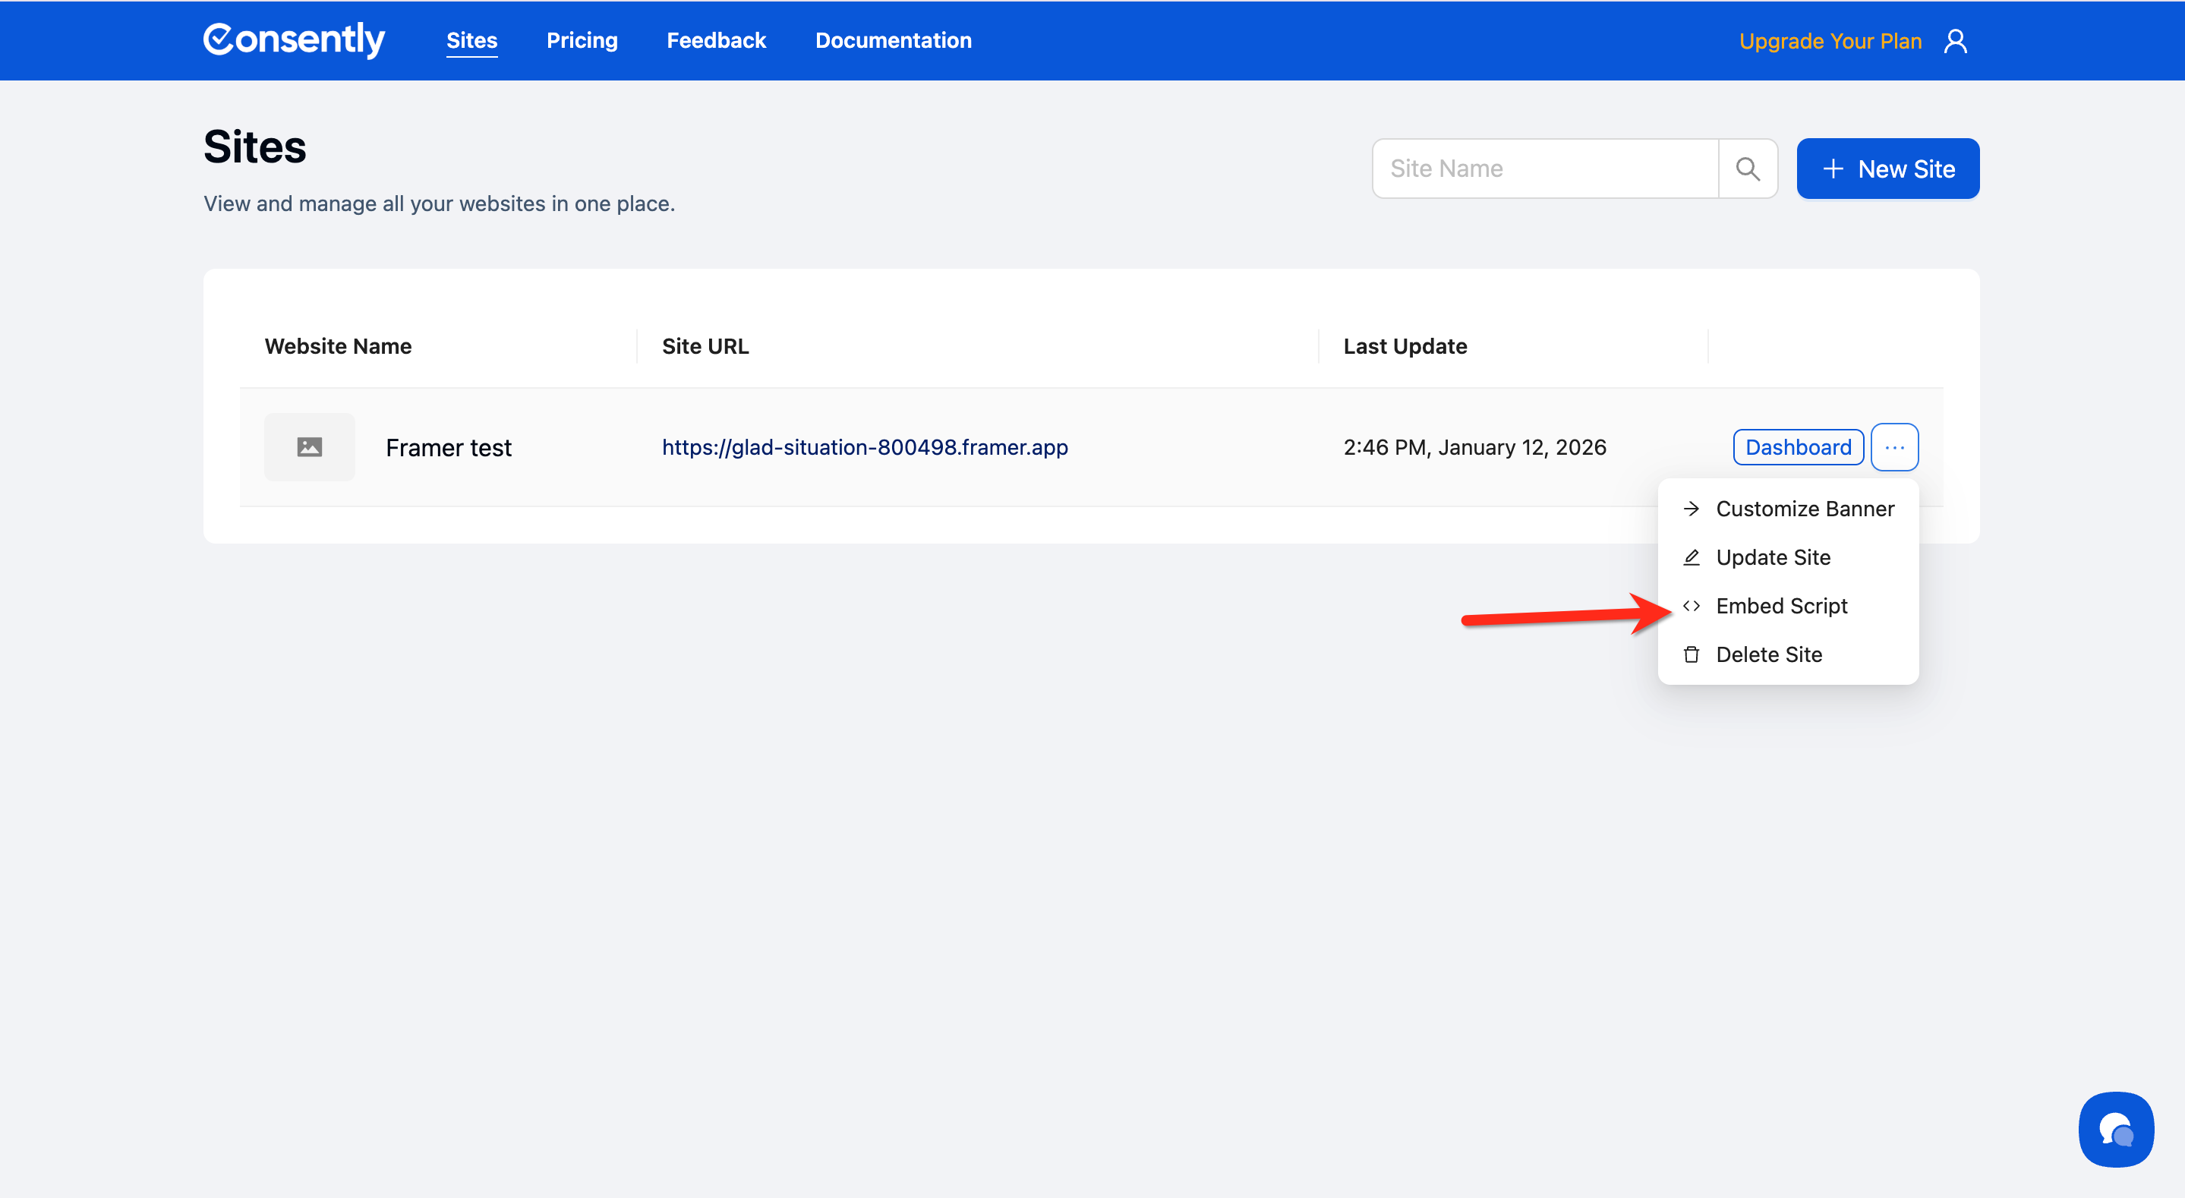
Task: Click the Embed Script code brackets icon
Action: pyautogui.click(x=1692, y=606)
